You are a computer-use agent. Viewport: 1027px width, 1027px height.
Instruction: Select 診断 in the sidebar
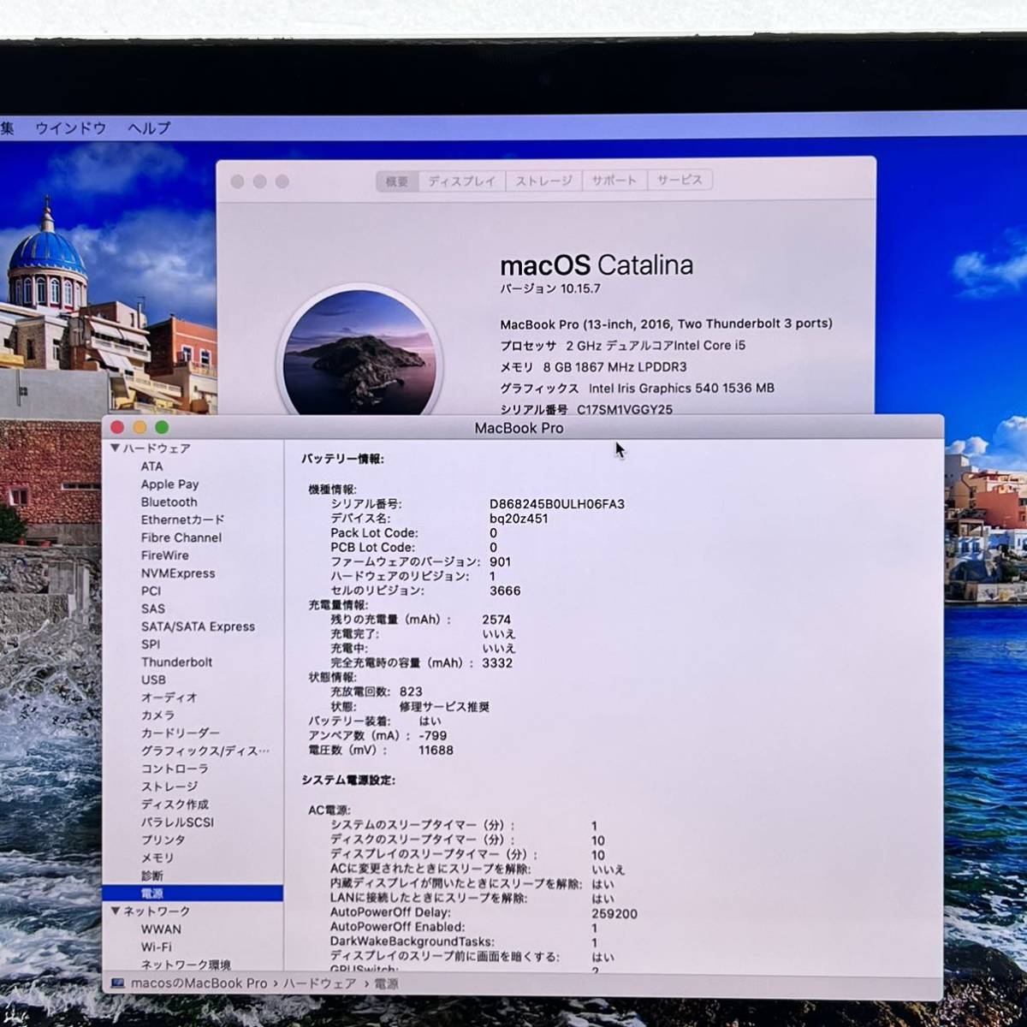tap(152, 876)
